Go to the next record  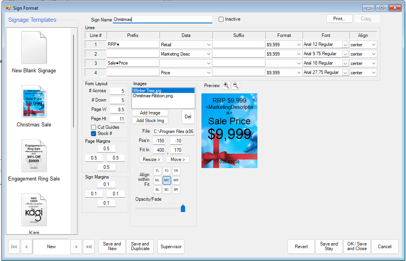[76, 247]
